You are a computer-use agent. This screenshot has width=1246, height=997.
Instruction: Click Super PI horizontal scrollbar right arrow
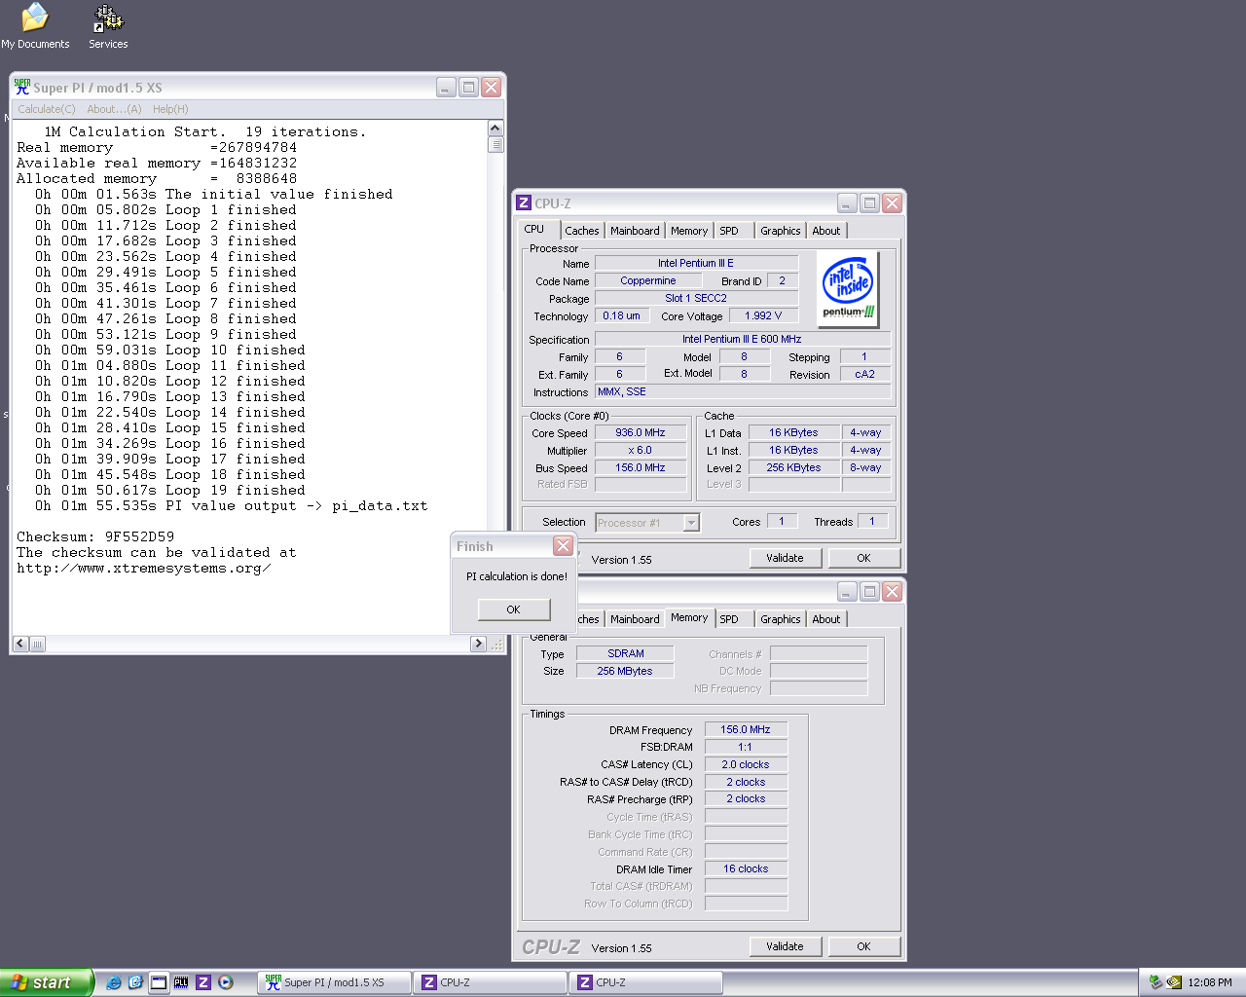[478, 644]
